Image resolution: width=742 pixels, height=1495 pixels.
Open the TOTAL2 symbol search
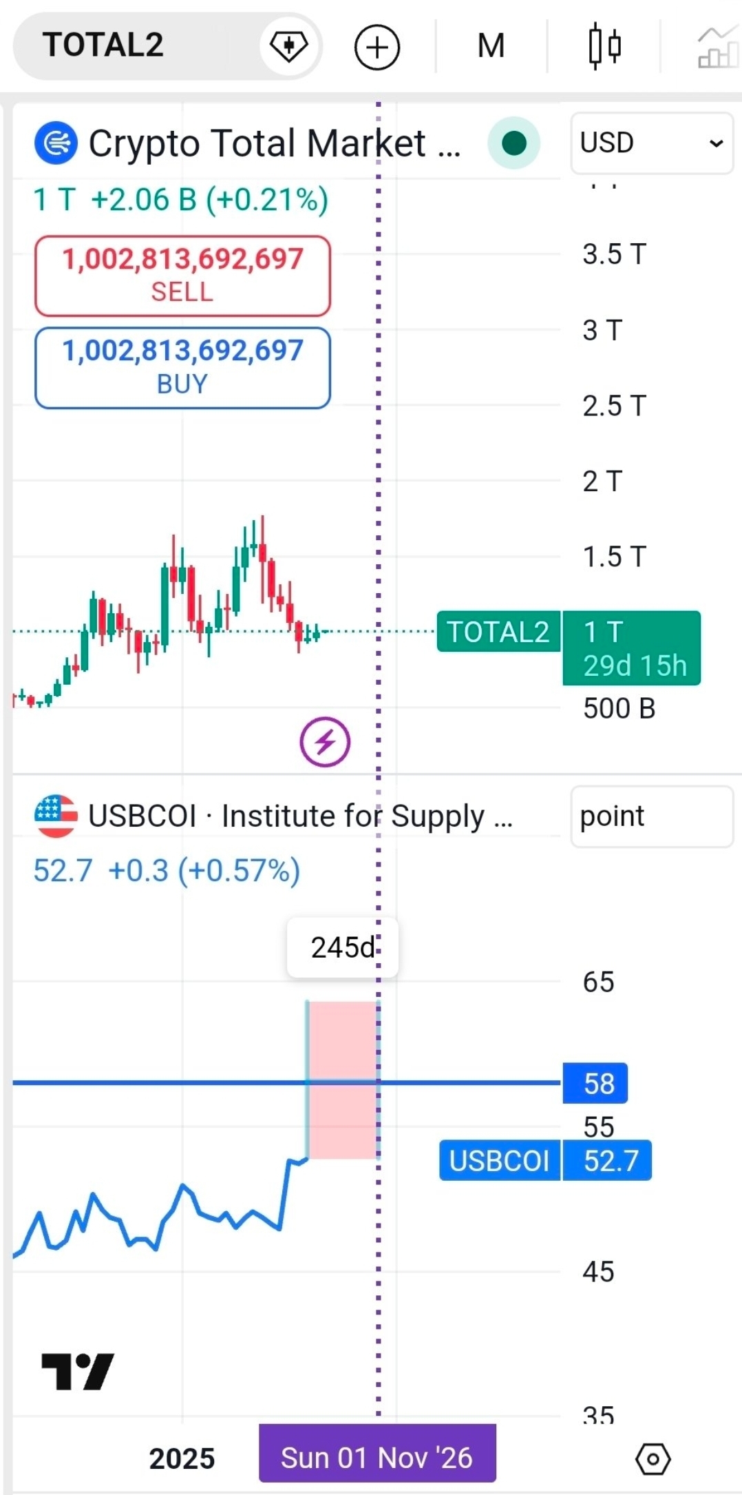pyautogui.click(x=103, y=45)
